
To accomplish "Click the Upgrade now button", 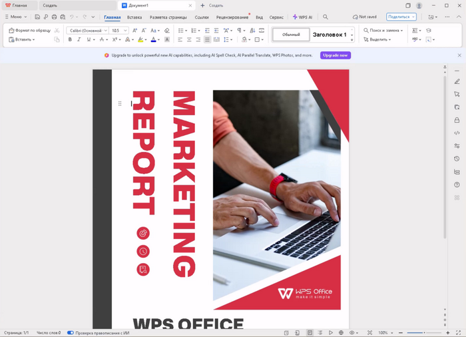I will click(x=335, y=55).
